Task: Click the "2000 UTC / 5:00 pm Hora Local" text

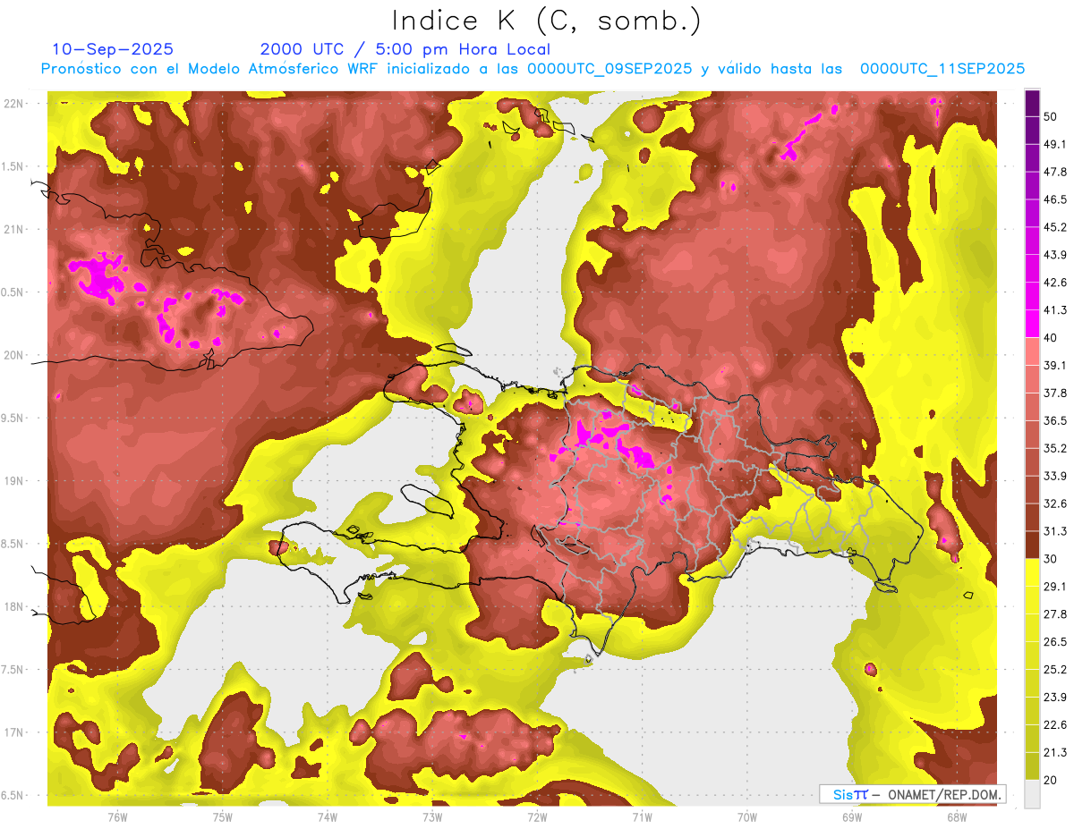Action: point(405,49)
